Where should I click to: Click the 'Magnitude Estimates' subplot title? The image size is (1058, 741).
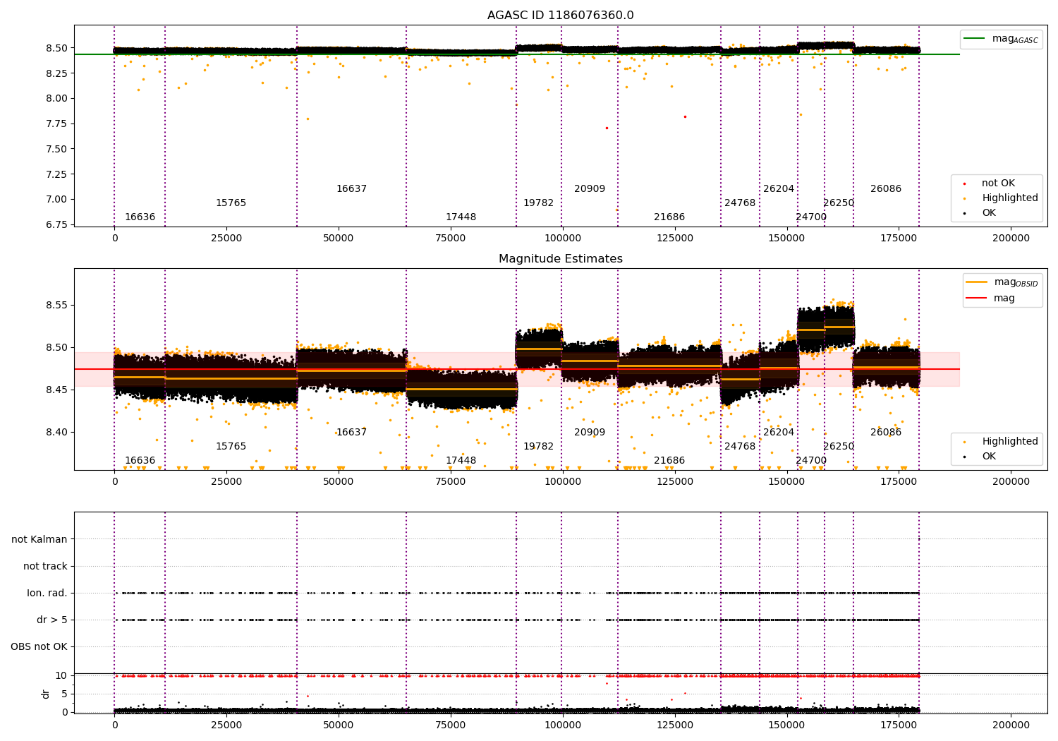point(560,259)
